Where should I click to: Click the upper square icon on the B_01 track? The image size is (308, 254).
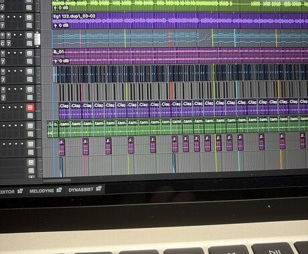pyautogui.click(x=29, y=53)
